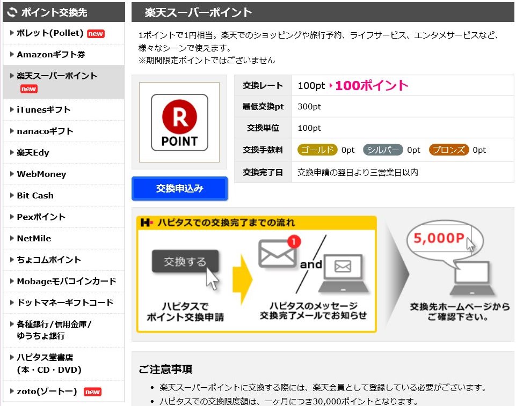Open iTunesギフト exchange page

pyautogui.click(x=44, y=110)
